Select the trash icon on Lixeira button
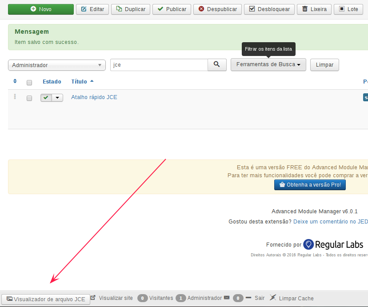This screenshot has height=307, width=368. click(x=305, y=9)
